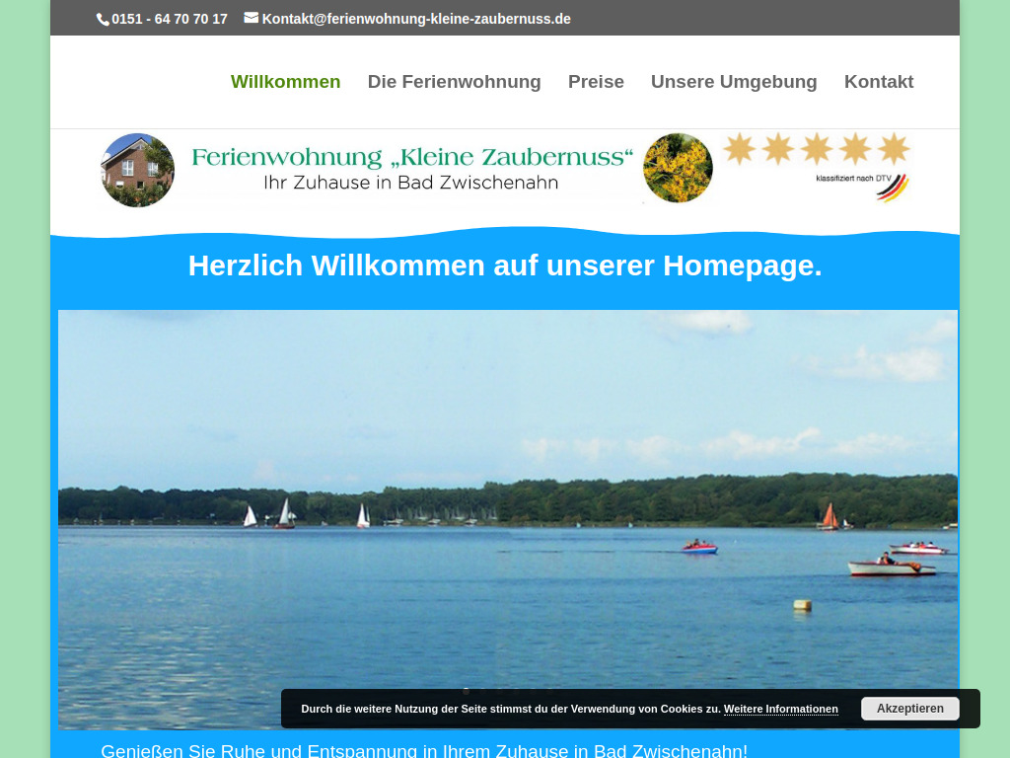
Task: Open the 'Unsere Umgebung' page
Action: coord(734,82)
